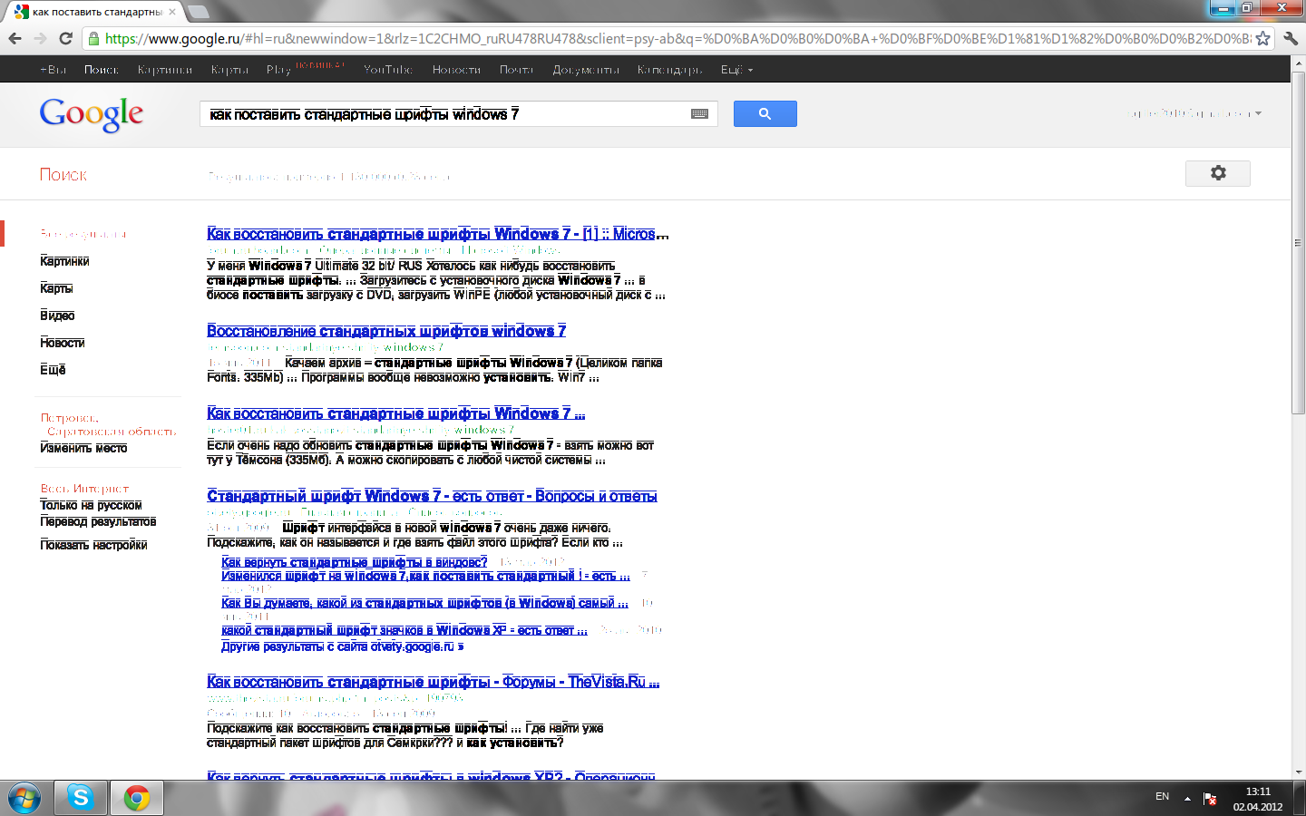Filter results by 'Картинки' in sidebar
Viewport: 1306px width, 816px height.
point(64,261)
